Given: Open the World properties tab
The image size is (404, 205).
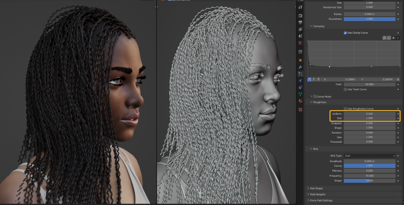Looking at the screenshot, I should click(x=300, y=43).
